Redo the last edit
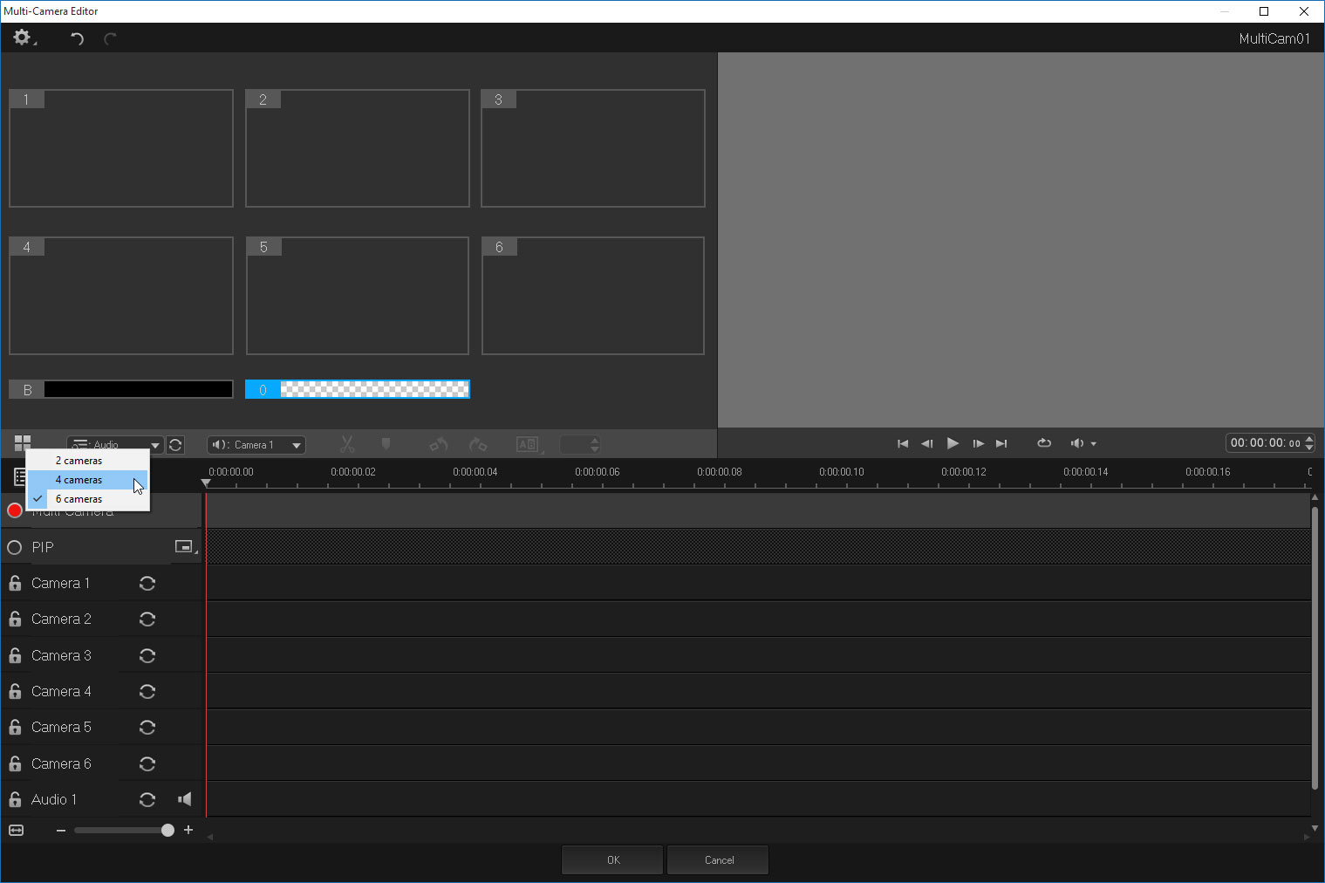1325x883 pixels. pos(110,38)
